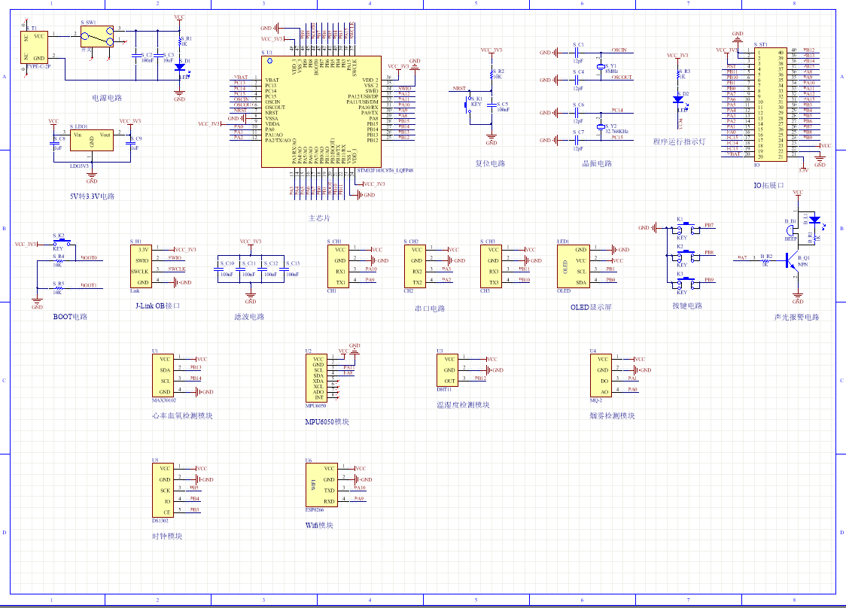
Task: Select the OLED display symbol LED1
Action: pos(574,266)
